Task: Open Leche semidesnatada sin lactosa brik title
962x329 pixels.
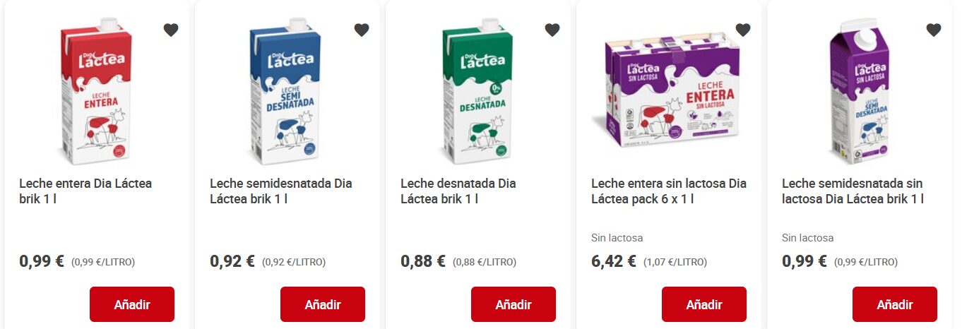Action: [853, 191]
